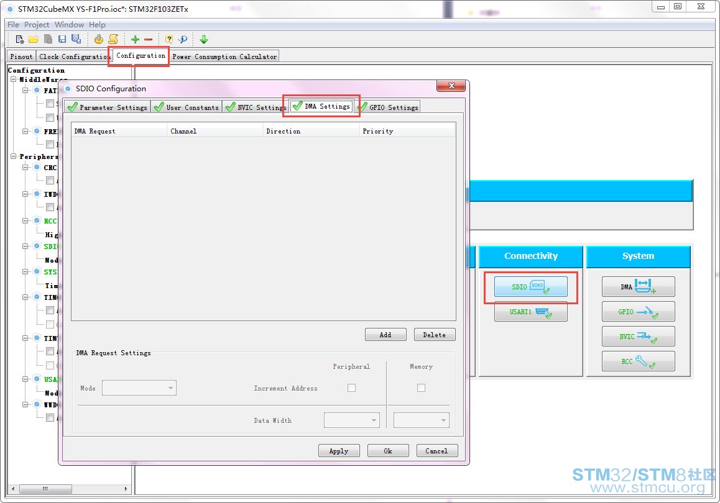
Task: Open the User Constants tab
Action: click(x=187, y=107)
